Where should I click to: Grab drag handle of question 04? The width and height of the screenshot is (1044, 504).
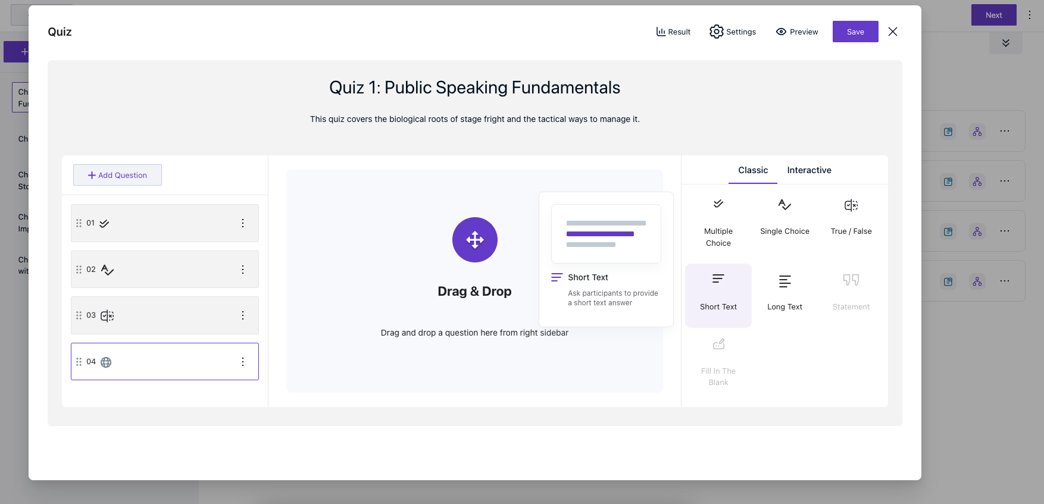(x=79, y=362)
